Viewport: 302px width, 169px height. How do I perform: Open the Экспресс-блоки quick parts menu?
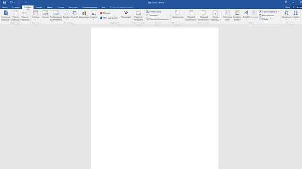pos(237,15)
